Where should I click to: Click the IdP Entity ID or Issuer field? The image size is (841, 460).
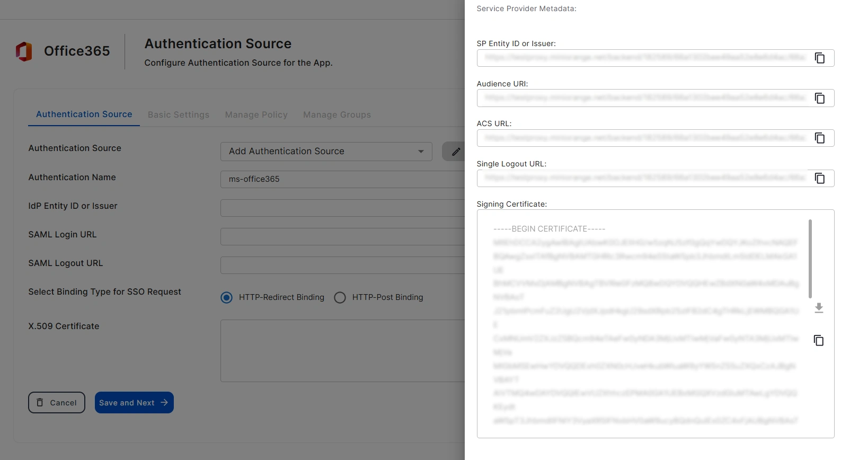[342, 208]
